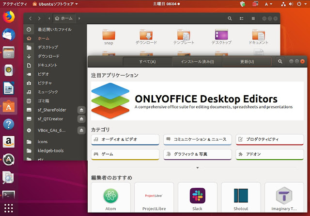The height and width of the screenshot is (216, 310).
Task: Switch to the インストール済み(I) tab
Action: [197, 62]
